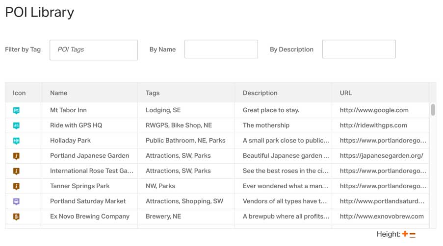Screen dimensions: 443x246
Task: Click the lodging icon for Mt Tabor Inn
Action: (16, 111)
